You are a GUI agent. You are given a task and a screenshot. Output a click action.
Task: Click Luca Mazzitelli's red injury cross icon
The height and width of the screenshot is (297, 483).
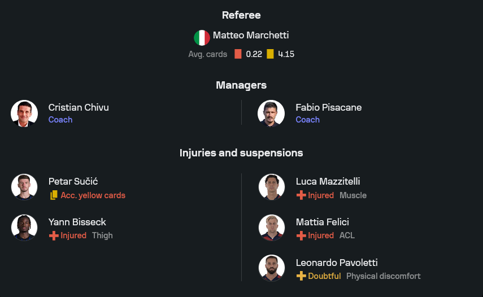pos(301,195)
